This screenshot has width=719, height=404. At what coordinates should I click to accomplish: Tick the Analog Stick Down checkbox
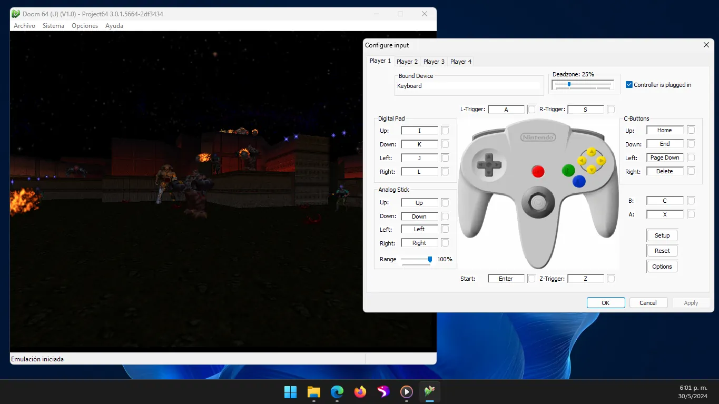pyautogui.click(x=445, y=216)
